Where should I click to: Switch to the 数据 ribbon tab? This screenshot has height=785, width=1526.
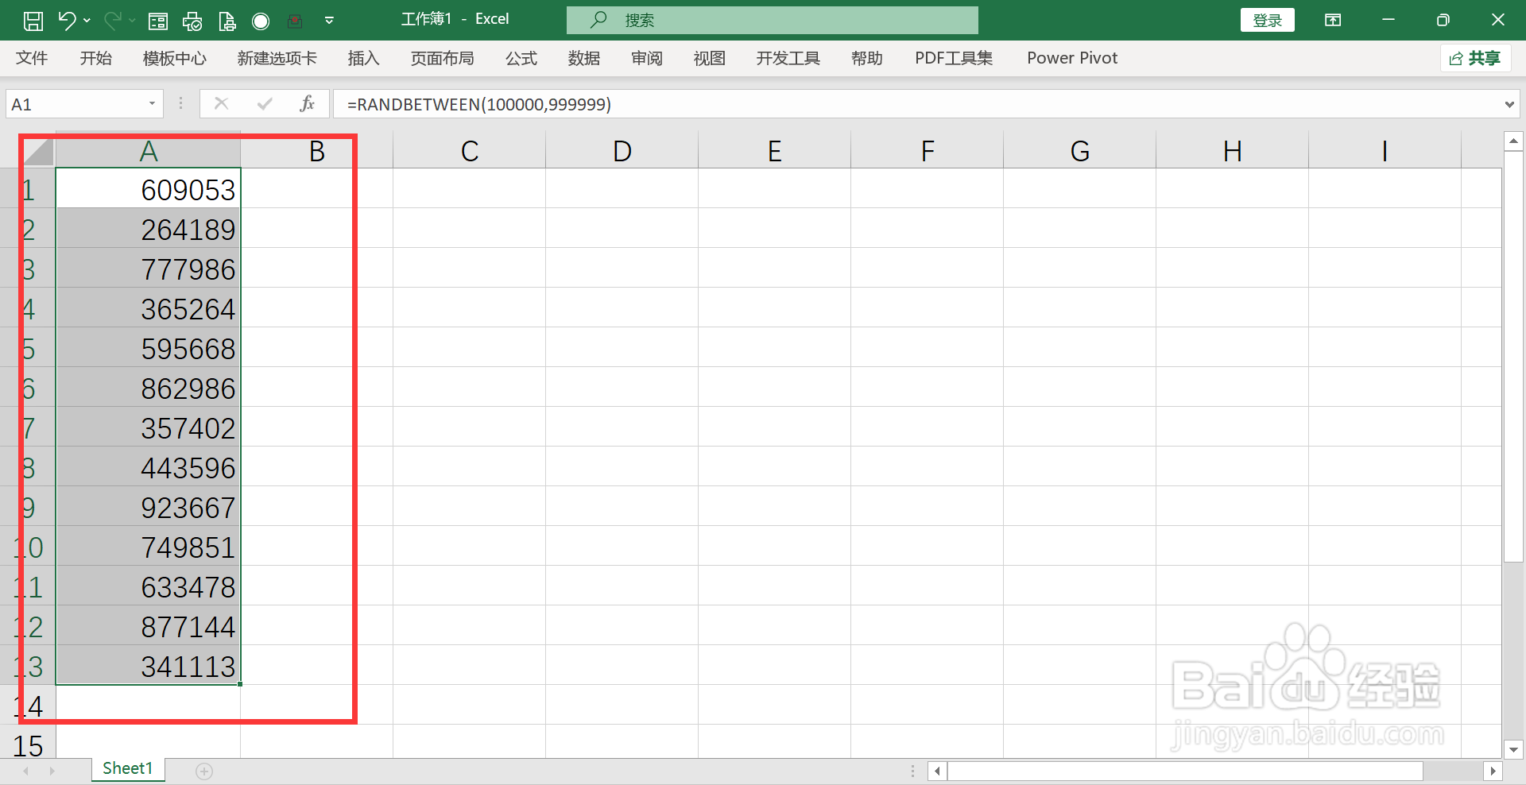pyautogui.click(x=584, y=57)
